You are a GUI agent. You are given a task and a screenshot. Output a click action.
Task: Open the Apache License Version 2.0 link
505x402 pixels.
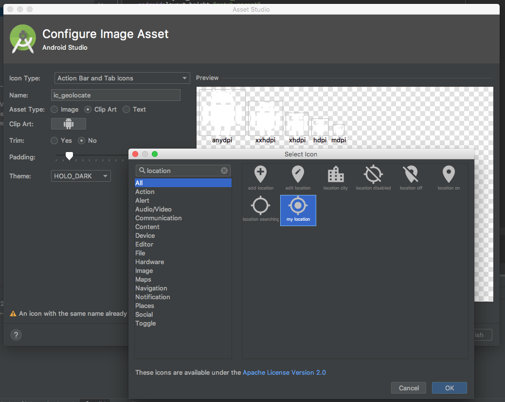[x=284, y=373]
